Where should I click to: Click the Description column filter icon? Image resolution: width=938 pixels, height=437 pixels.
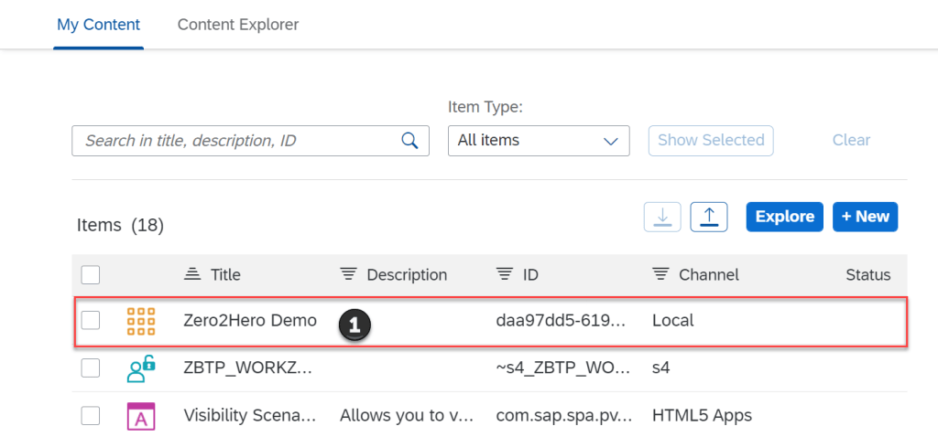pyautogui.click(x=347, y=274)
